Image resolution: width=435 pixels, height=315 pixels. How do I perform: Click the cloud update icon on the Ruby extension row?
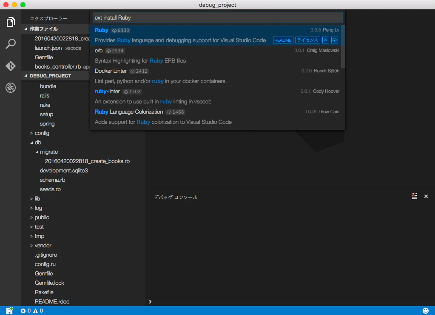coord(335,40)
